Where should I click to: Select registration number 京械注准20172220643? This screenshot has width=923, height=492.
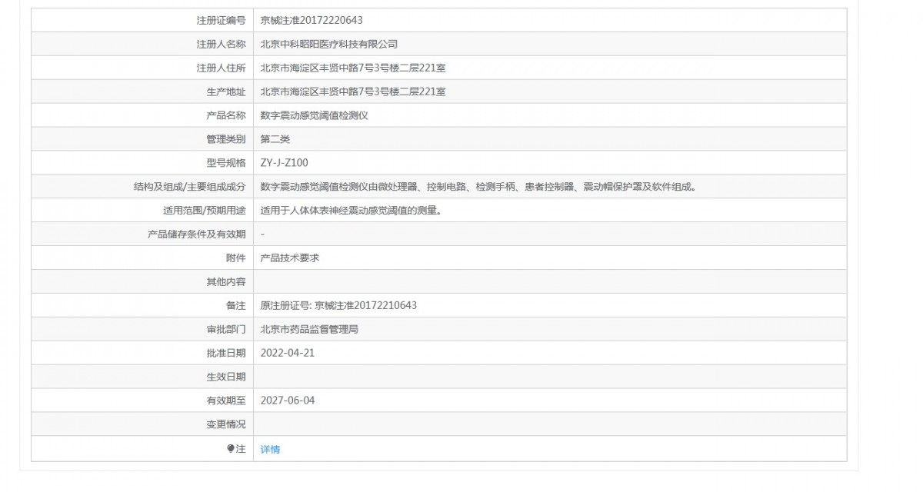[x=311, y=20]
